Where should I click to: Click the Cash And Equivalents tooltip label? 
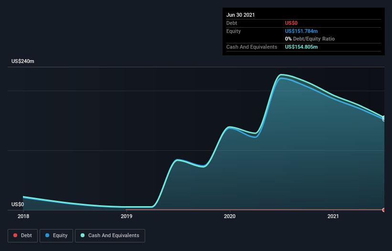click(252, 47)
